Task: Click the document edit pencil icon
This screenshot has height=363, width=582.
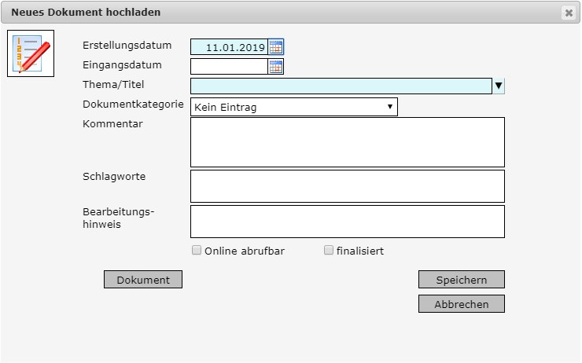Action: coord(31,53)
